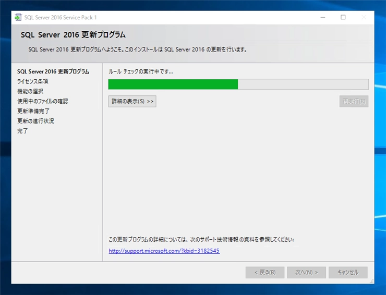
Task: Click the resize grip at window corner
Action: (372, 281)
